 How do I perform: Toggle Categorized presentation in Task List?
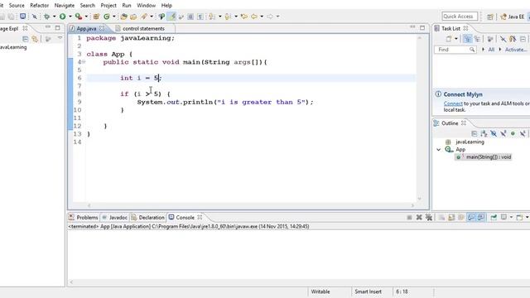tap(467, 39)
